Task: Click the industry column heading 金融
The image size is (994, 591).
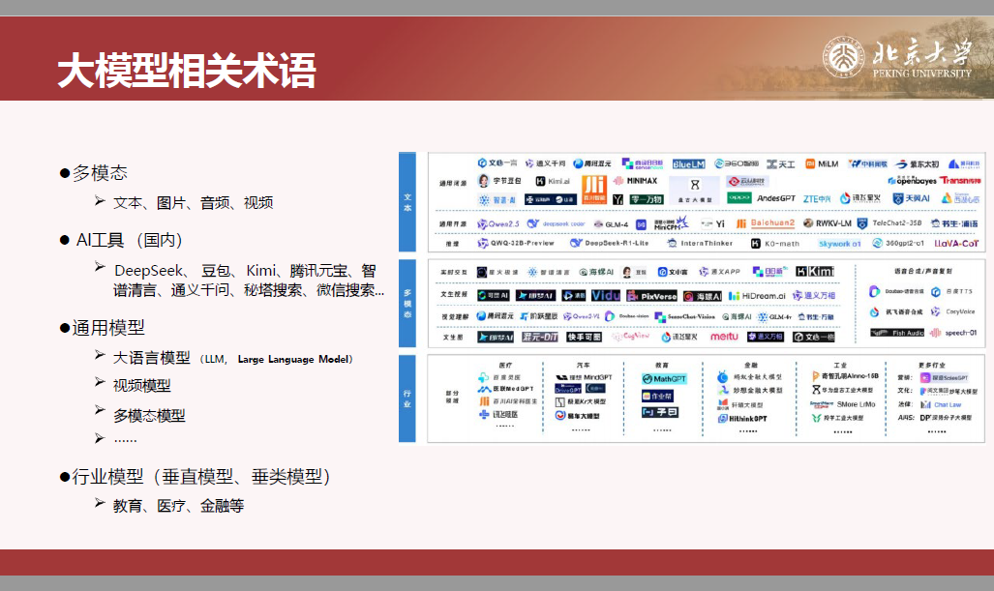Action: click(750, 365)
